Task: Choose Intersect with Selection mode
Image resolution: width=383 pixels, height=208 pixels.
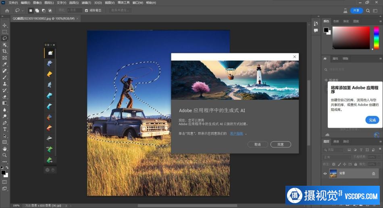Action: click(x=50, y=11)
